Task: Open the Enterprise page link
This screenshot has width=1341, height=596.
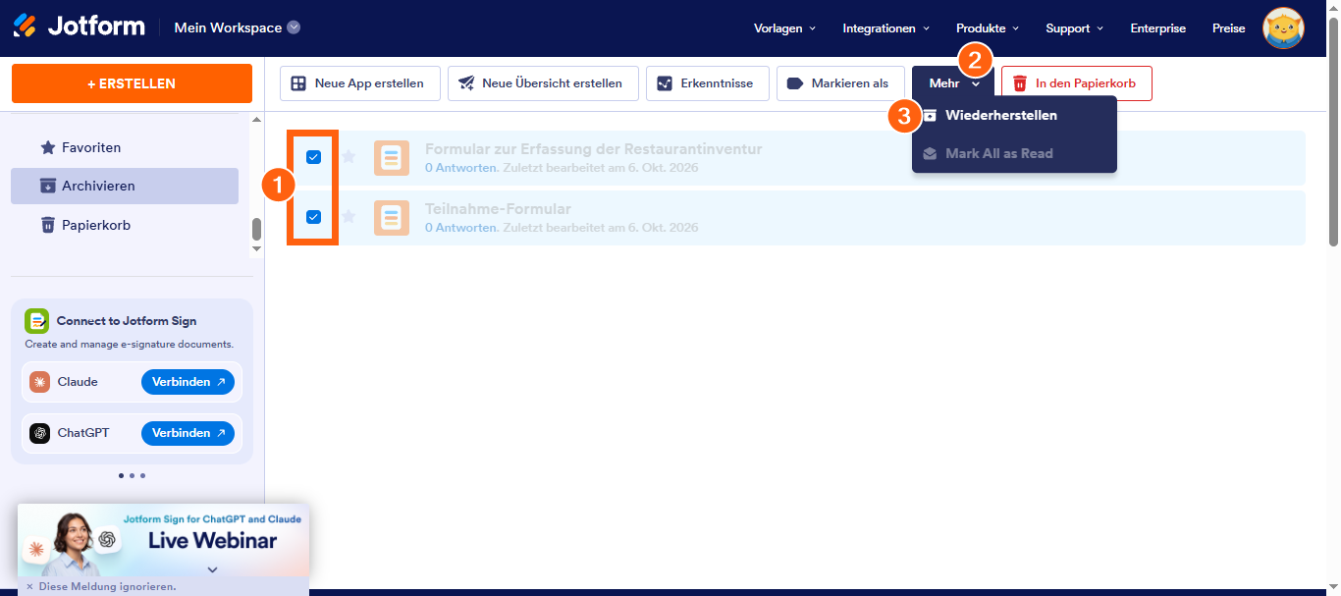Action: [1158, 28]
